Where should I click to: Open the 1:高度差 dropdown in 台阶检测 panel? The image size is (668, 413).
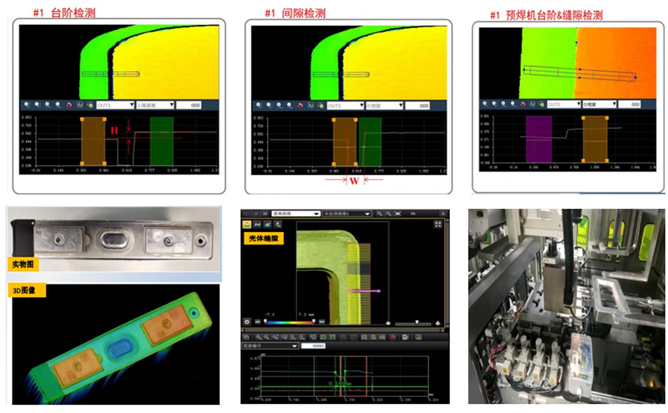[x=155, y=105]
